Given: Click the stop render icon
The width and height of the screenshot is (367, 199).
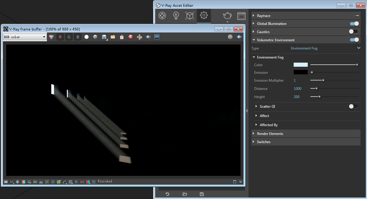Looking at the screenshot, I should (x=230, y=37).
